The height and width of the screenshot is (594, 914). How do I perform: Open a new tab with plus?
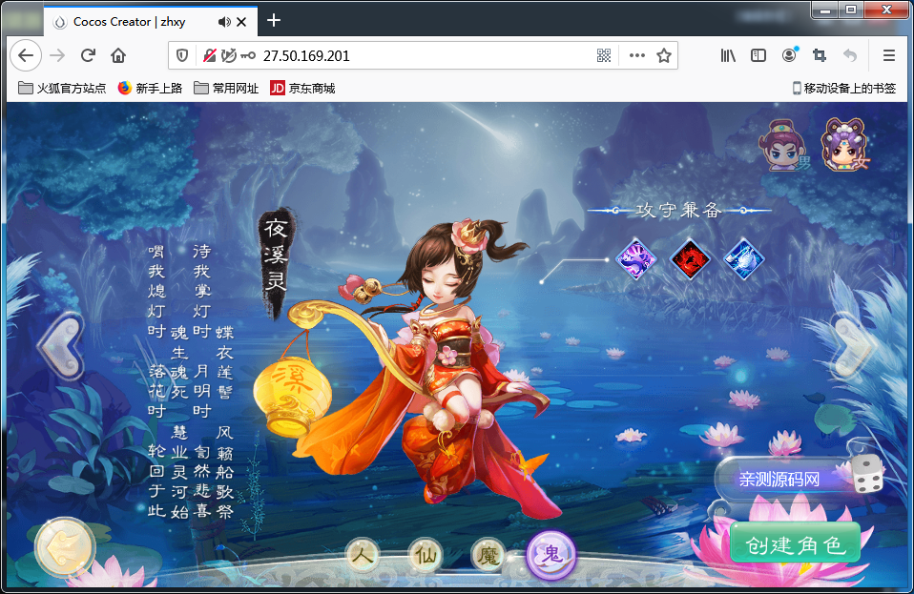[x=274, y=20]
